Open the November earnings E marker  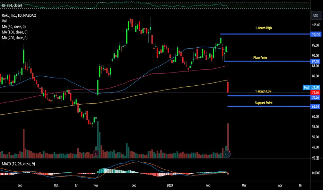click(x=96, y=154)
